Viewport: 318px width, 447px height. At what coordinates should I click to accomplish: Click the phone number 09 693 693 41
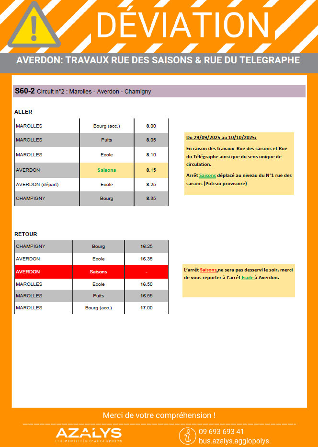[x=221, y=432]
